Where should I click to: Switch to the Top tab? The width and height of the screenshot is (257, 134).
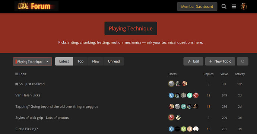pyautogui.click(x=80, y=61)
